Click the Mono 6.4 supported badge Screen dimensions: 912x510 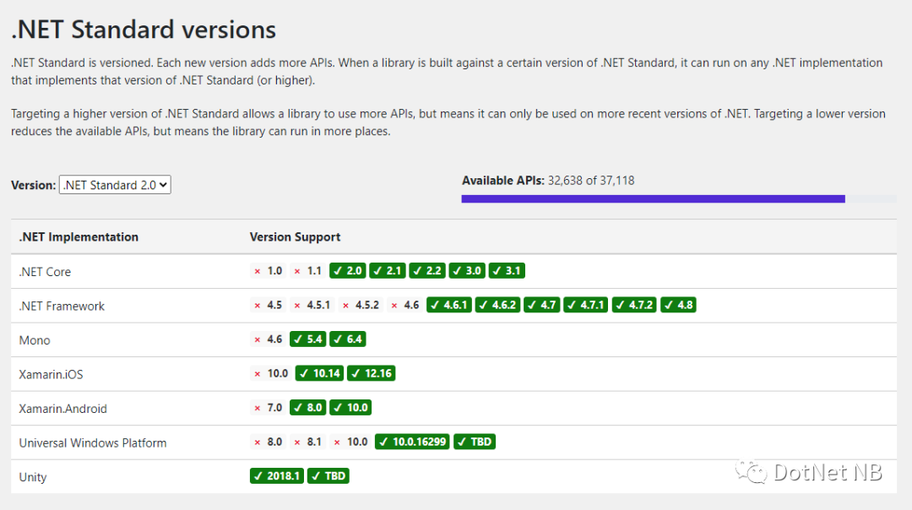tap(348, 339)
